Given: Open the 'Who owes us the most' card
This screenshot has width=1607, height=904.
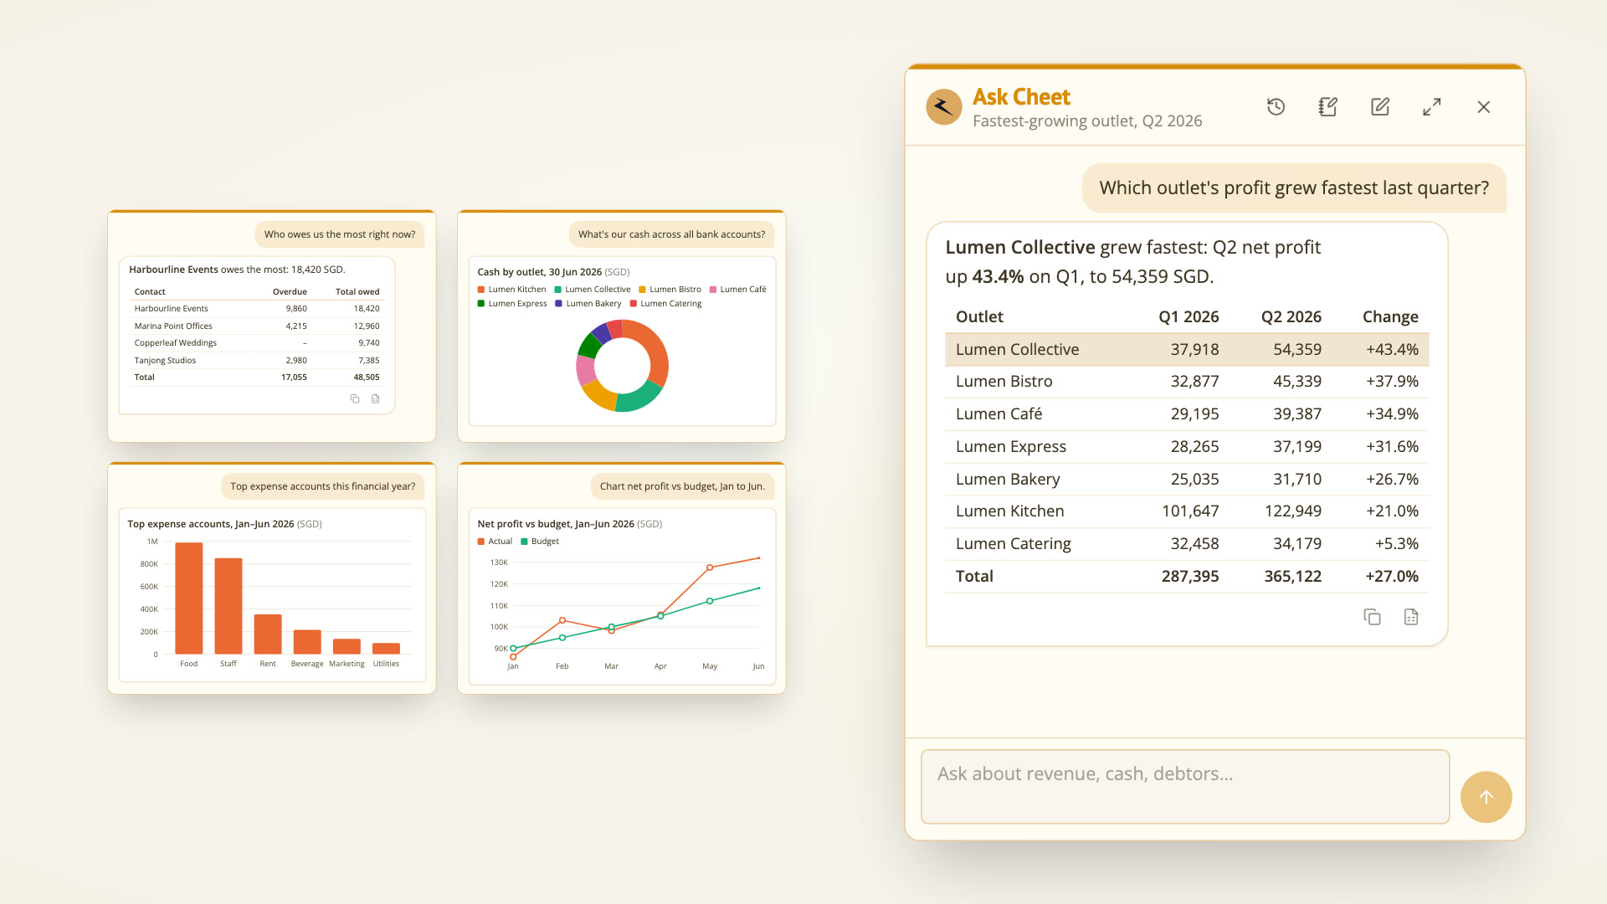Looking at the screenshot, I should click(x=272, y=326).
